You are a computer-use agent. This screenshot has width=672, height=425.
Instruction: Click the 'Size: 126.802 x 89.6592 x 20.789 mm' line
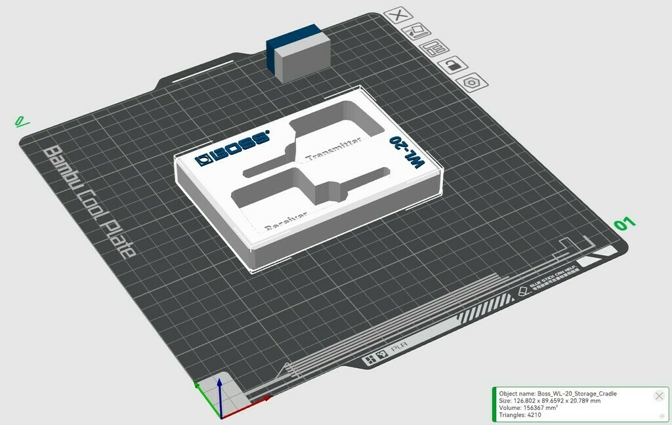point(549,401)
